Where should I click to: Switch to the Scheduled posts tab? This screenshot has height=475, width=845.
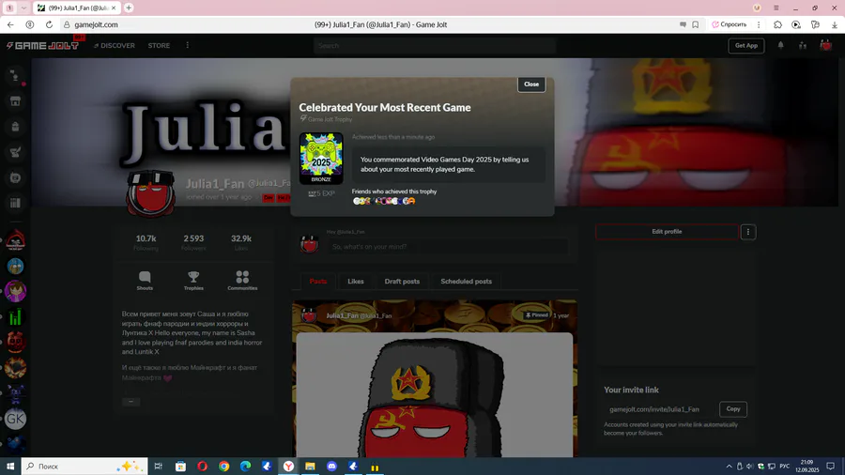coord(466,281)
